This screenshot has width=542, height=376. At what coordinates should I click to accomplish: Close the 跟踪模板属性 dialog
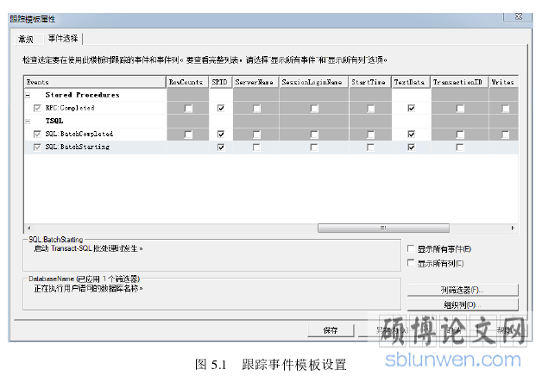(518, 16)
